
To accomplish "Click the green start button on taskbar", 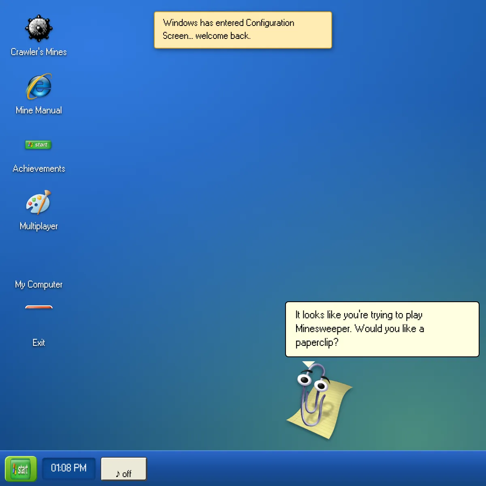I will click(21, 469).
